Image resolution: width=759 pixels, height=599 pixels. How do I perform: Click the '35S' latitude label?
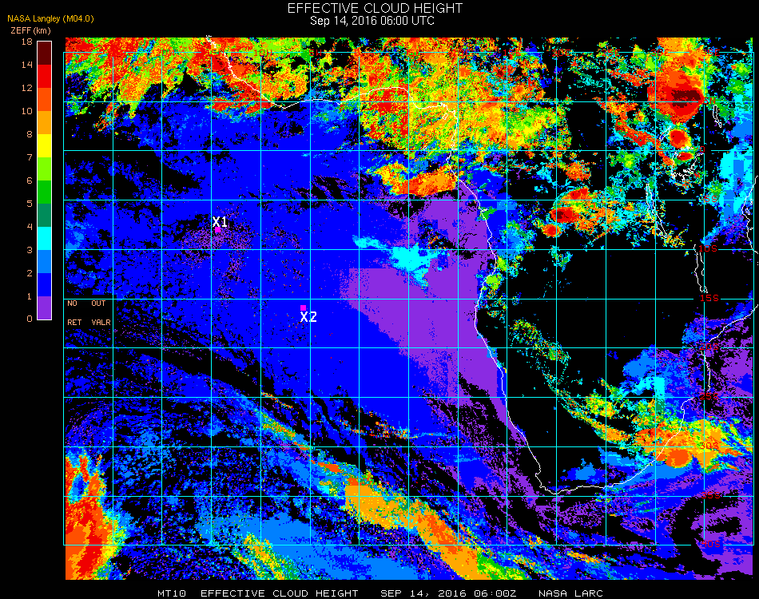[x=711, y=495]
